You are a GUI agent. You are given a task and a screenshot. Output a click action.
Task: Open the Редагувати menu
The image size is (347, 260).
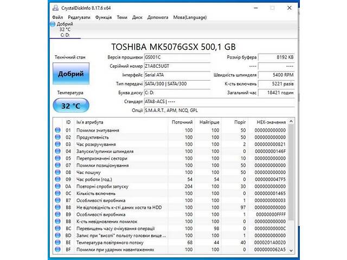[x=79, y=17]
